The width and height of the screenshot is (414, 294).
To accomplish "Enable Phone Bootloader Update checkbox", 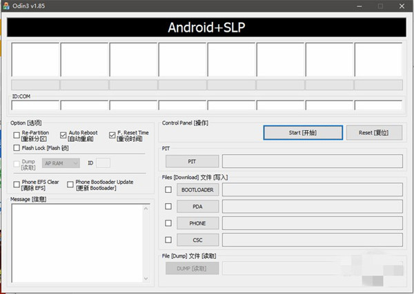I will click(70, 185).
